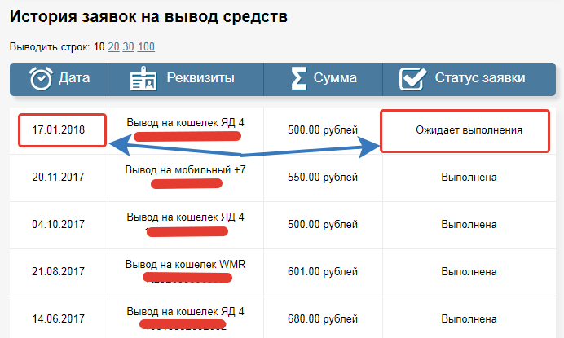
Task: Click 500.00 рублей in 04.10.2017 row
Action: tap(323, 224)
